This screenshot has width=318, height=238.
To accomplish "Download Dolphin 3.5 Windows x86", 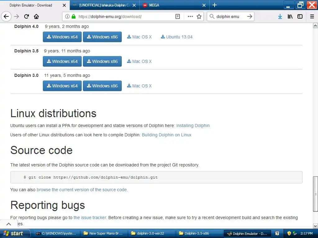I will point(102,61).
